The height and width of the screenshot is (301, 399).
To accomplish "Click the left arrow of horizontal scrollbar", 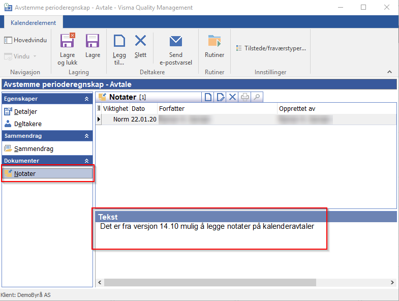I will click(x=100, y=282).
